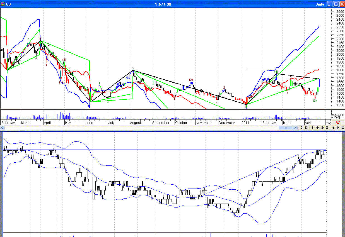This screenshot has width=345, height=237.
Task: Click the 1,677.00 price in title bar
Action: 163,4
